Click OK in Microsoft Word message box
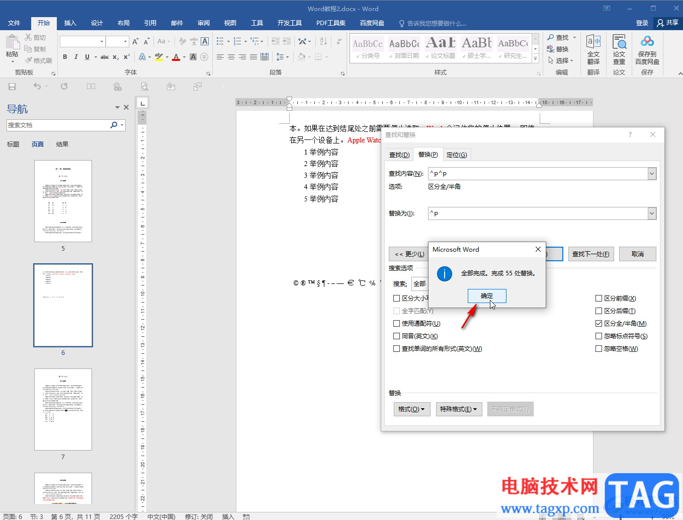This screenshot has width=683, height=520. (487, 296)
